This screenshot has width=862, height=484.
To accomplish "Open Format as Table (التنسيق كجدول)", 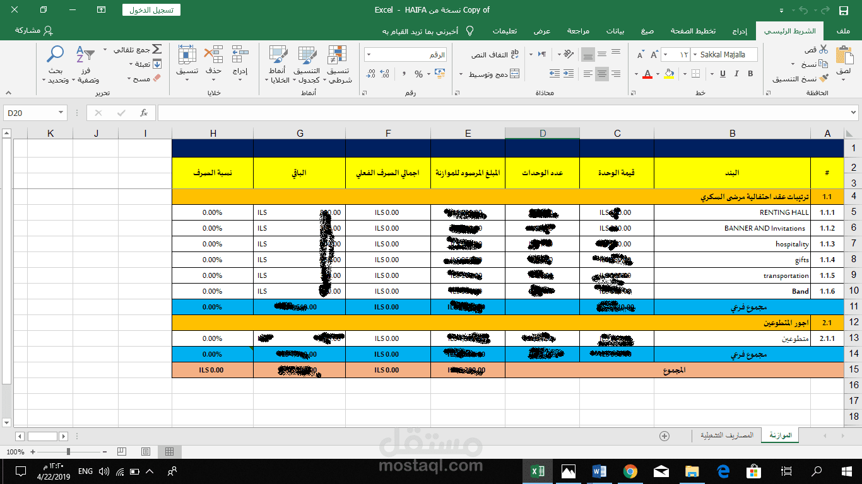I will point(307,65).
